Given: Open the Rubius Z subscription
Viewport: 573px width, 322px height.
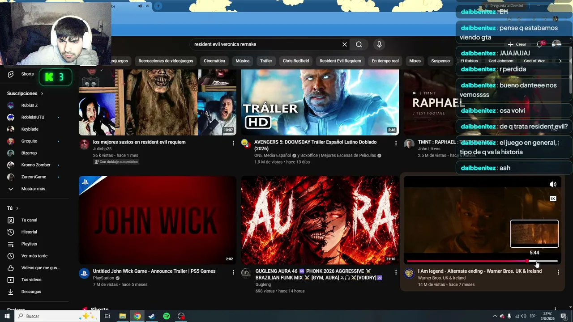Looking at the screenshot, I should coord(30,106).
